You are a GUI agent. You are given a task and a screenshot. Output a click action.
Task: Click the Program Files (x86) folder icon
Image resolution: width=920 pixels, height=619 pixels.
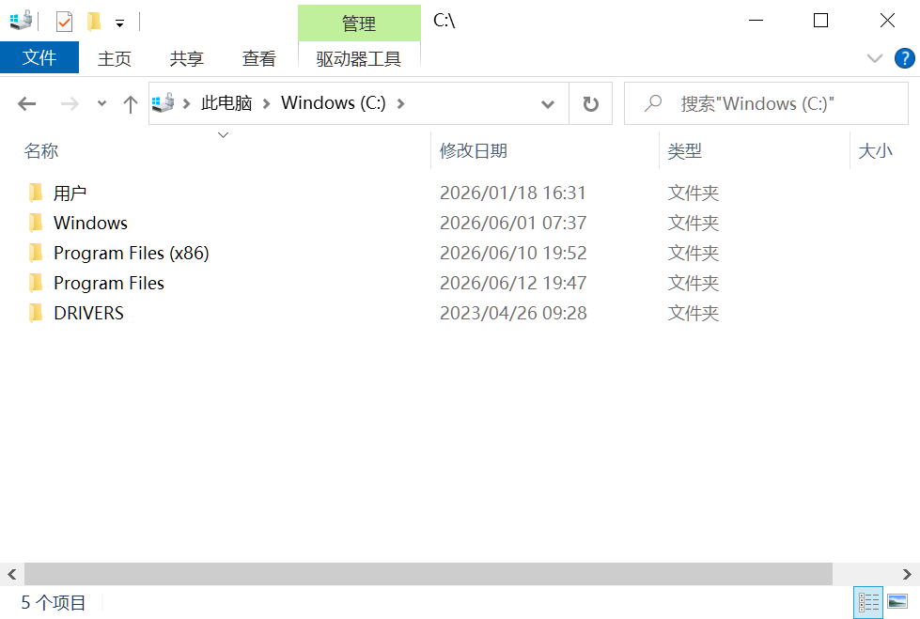coord(36,253)
